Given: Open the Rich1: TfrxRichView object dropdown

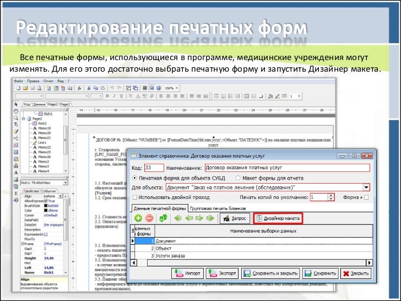Looking at the screenshot, I should 66,183.
